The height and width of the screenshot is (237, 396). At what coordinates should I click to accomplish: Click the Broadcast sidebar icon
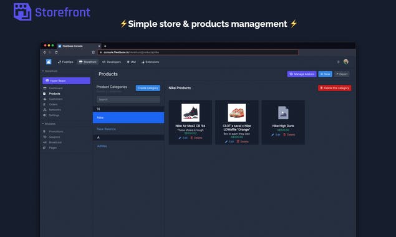(x=45, y=142)
